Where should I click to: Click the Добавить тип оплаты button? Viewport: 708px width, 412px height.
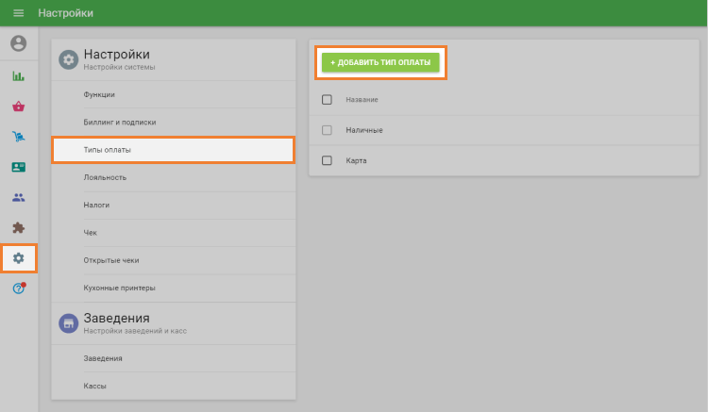[x=380, y=62]
